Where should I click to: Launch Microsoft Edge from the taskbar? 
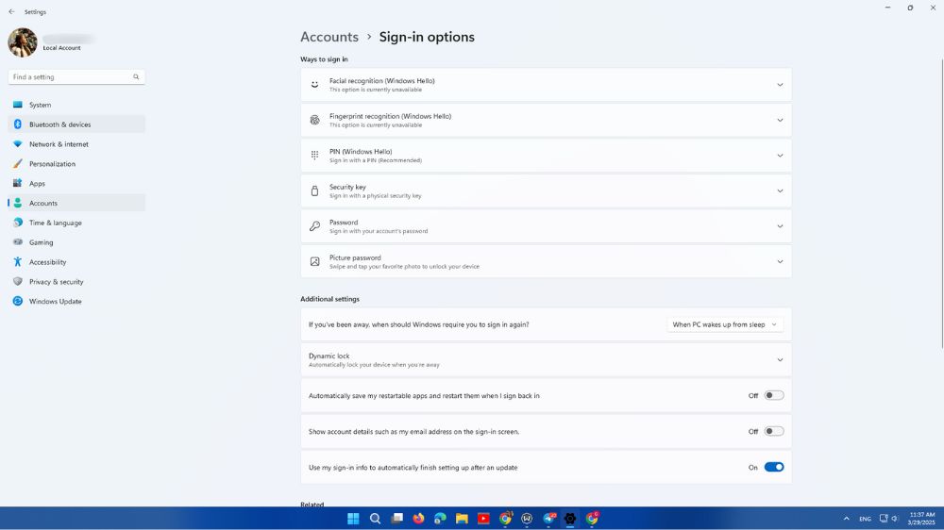(440, 519)
